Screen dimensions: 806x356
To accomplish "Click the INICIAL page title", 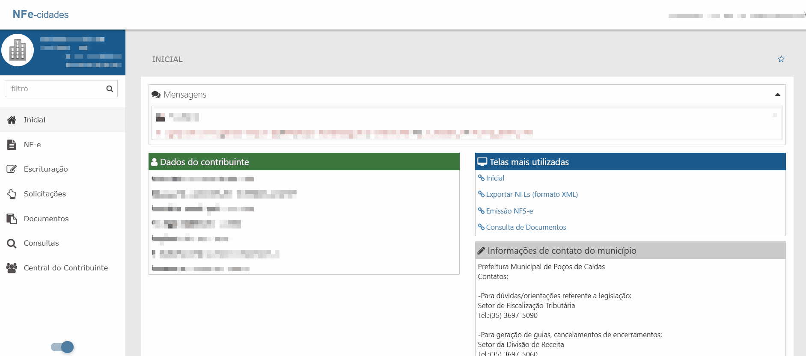I will (x=167, y=59).
